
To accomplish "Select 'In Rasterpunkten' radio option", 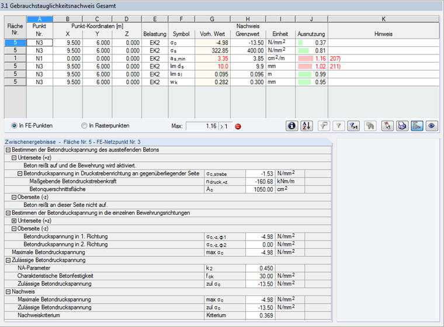I will pyautogui.click(x=84, y=126).
